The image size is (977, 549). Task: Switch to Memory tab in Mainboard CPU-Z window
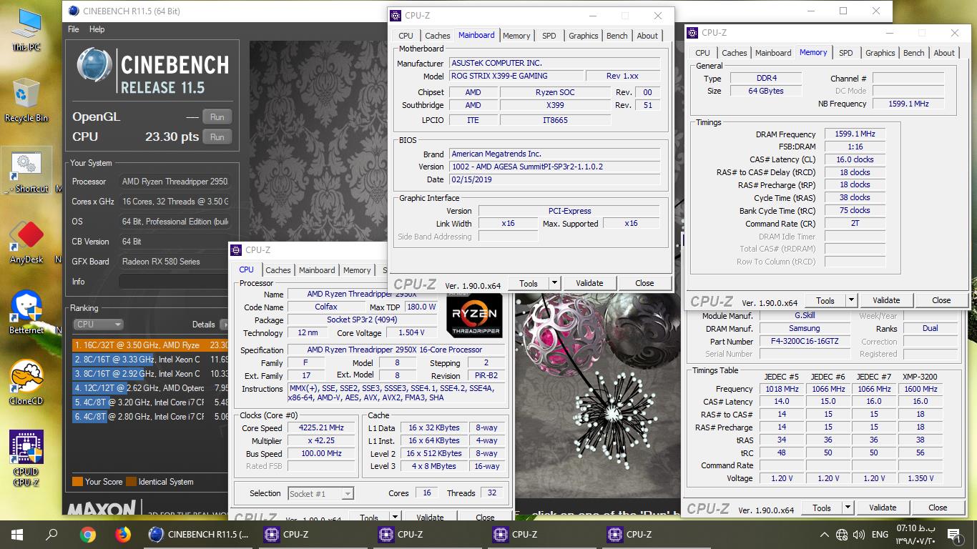tap(516, 36)
